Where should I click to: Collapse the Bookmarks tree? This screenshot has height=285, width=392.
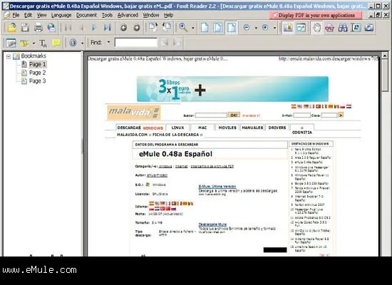point(9,56)
